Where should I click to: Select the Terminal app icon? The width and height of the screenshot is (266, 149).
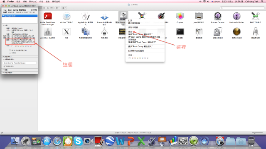click(180, 31)
